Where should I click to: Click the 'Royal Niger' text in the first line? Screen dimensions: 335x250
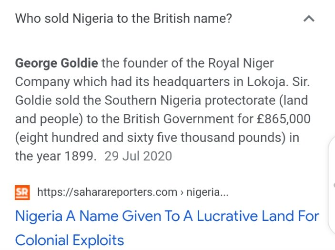241,63
